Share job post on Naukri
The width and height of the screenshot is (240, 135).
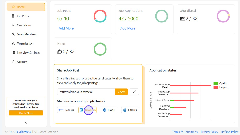point(66,110)
